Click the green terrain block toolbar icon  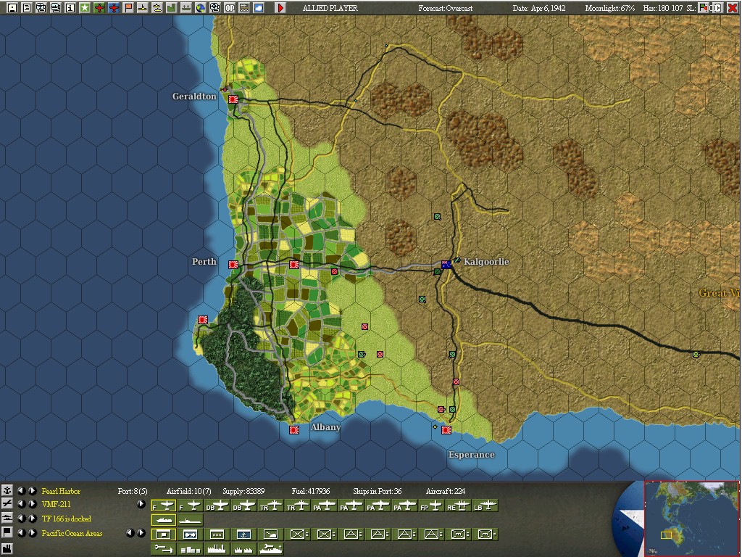click(171, 7)
